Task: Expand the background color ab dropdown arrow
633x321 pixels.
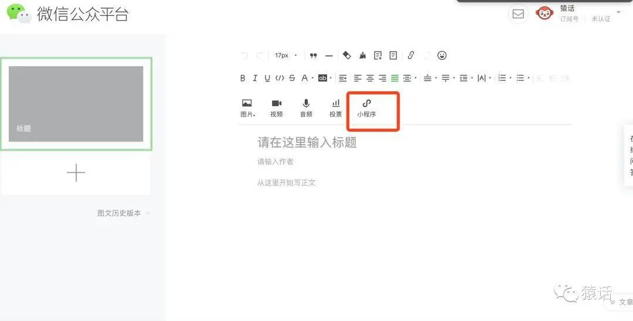Action: pos(331,78)
